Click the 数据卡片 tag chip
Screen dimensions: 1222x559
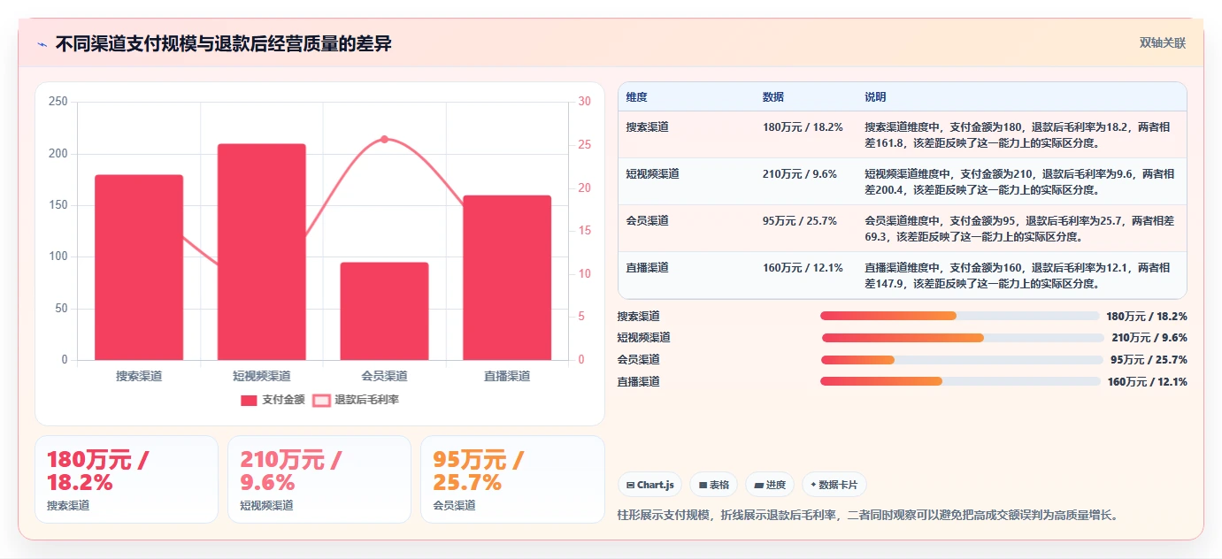pyautogui.click(x=834, y=485)
